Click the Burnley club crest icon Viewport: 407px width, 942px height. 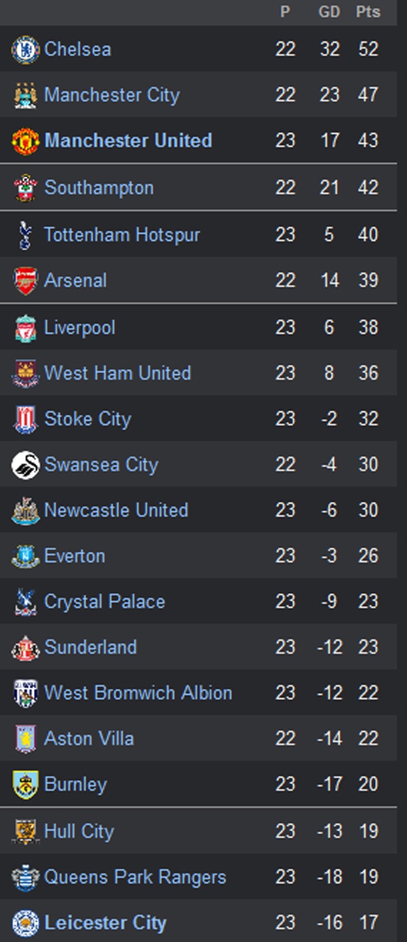tap(25, 785)
